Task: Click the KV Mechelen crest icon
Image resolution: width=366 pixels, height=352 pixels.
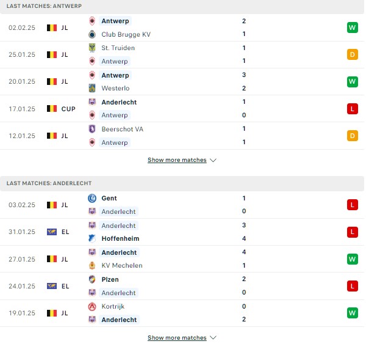Action: tap(92, 265)
